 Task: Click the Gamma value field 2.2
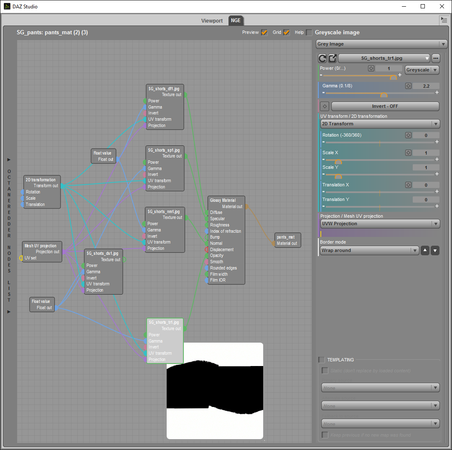point(426,86)
